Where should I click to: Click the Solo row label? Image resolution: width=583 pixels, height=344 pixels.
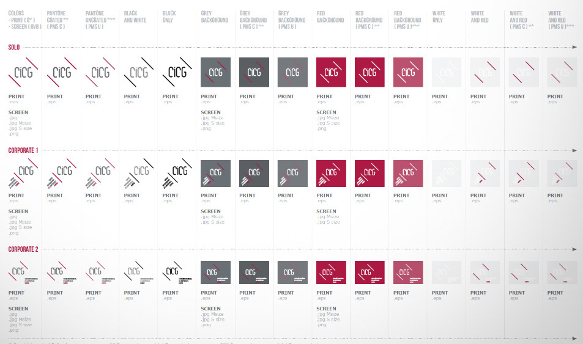click(x=15, y=47)
